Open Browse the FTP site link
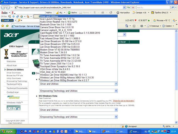 15,76
